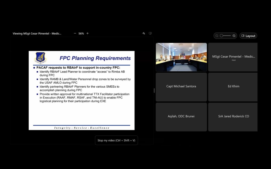Click the Viewing MSgt Cesar Pimentel label
This screenshot has width=271, height=169.
click(37, 34)
